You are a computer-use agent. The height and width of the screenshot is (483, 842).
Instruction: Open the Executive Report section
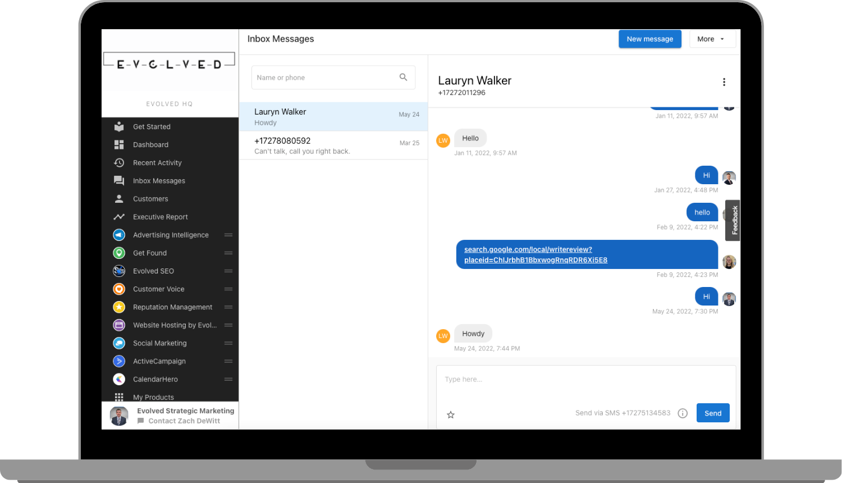(x=160, y=216)
